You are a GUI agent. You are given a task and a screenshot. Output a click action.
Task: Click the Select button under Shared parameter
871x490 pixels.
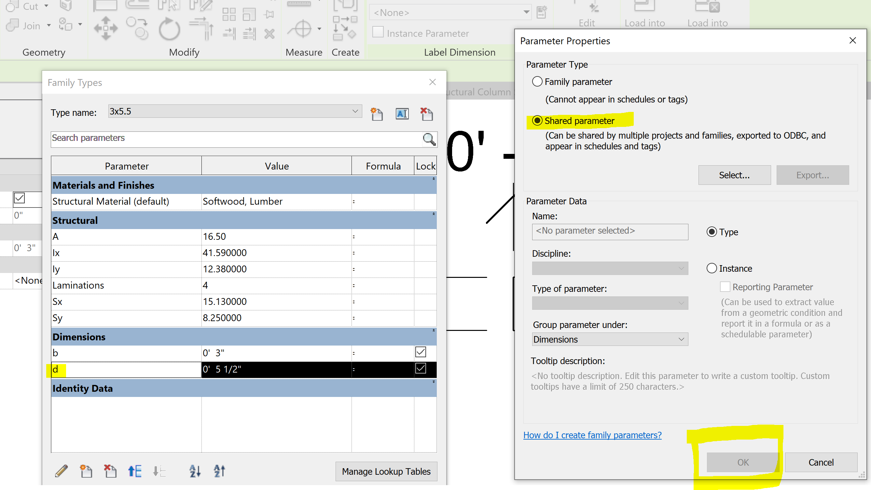click(734, 175)
